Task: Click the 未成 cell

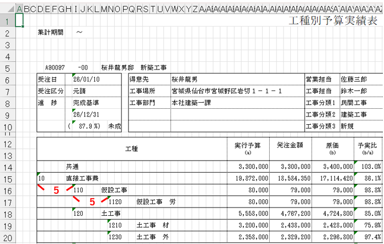Action: point(115,126)
